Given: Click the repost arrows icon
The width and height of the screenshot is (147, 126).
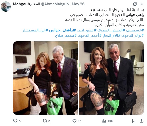Looking at the screenshot, I should click(x=45, y=121).
